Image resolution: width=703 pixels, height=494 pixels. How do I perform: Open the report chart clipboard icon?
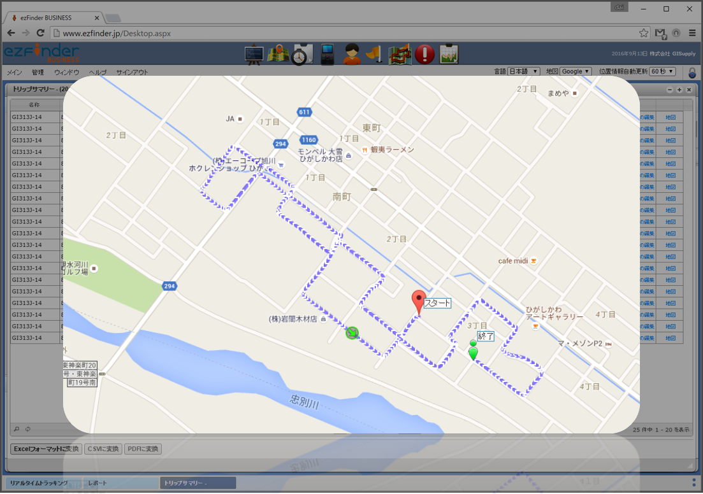[449, 54]
